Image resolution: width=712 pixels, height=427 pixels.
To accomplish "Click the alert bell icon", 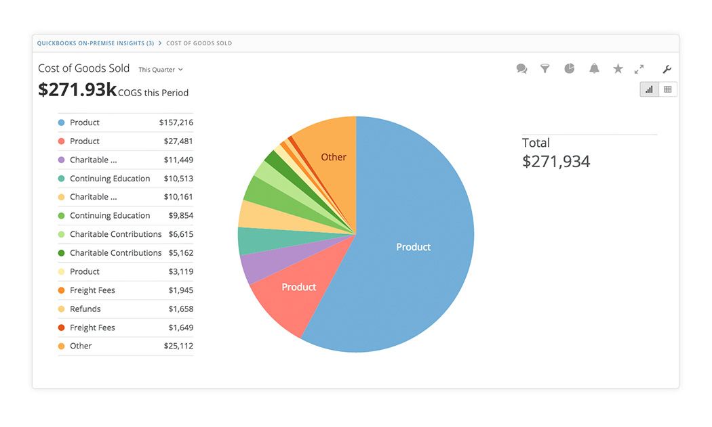I will click(x=594, y=69).
